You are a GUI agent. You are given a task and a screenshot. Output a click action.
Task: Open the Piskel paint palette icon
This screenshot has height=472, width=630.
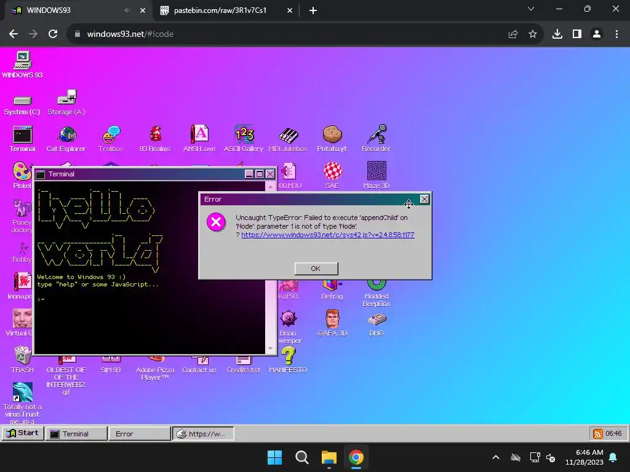coord(22,175)
